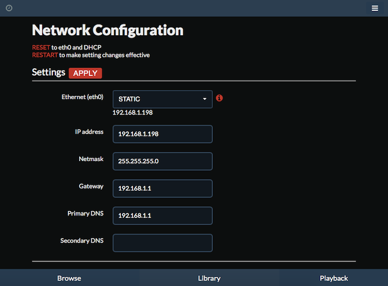Switch to the Library tab

tap(210, 278)
